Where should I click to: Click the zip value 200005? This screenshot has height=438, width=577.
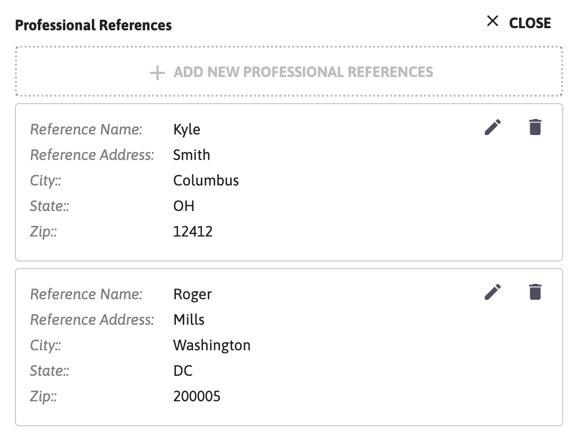[197, 397]
